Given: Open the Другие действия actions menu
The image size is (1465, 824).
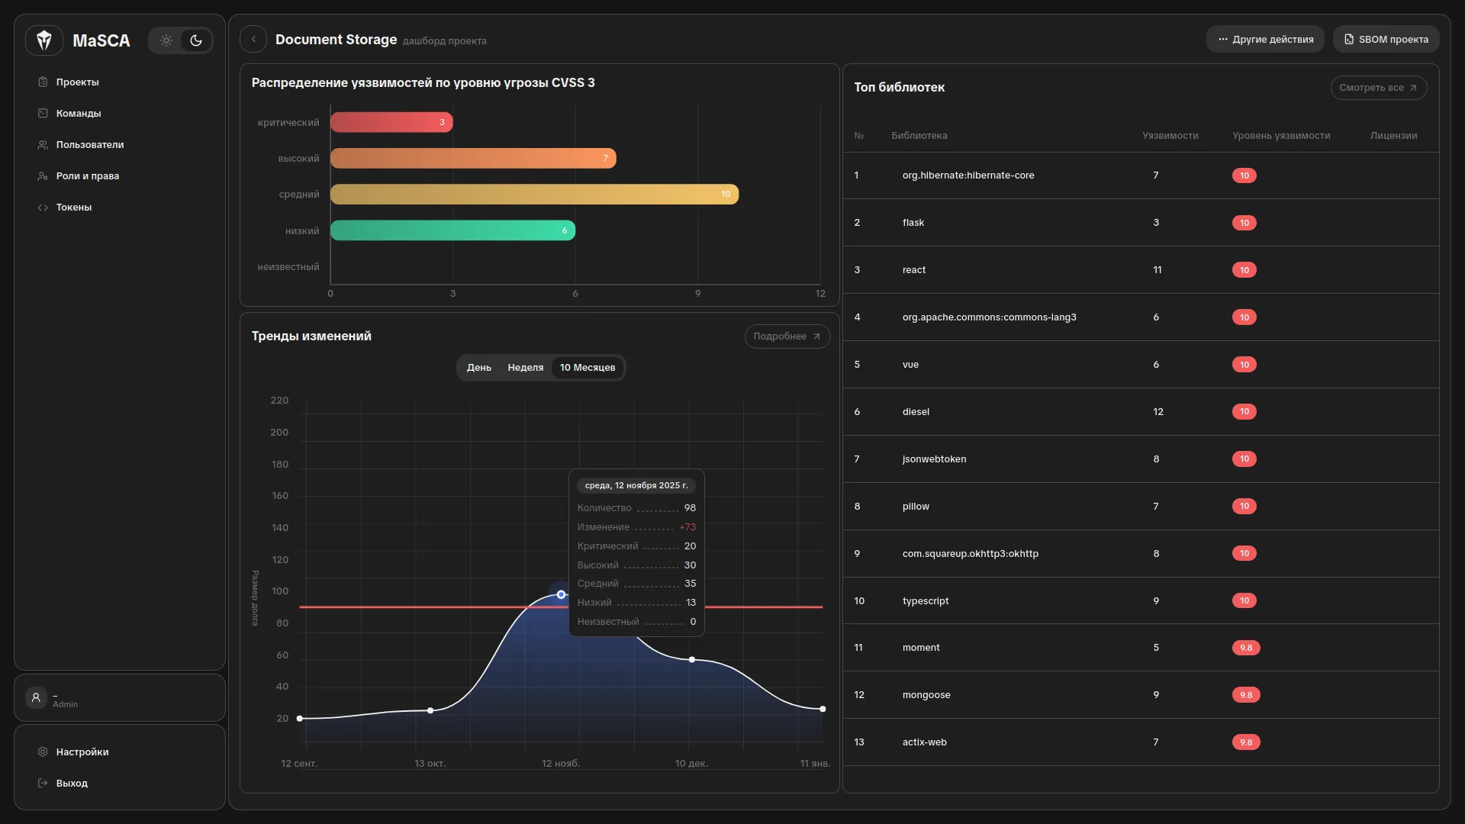Looking at the screenshot, I should point(1265,40).
